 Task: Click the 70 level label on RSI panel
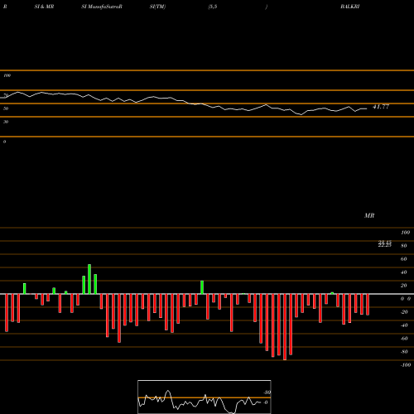(x=6, y=95)
